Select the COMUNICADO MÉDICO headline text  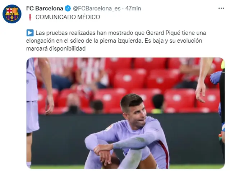(68, 17)
